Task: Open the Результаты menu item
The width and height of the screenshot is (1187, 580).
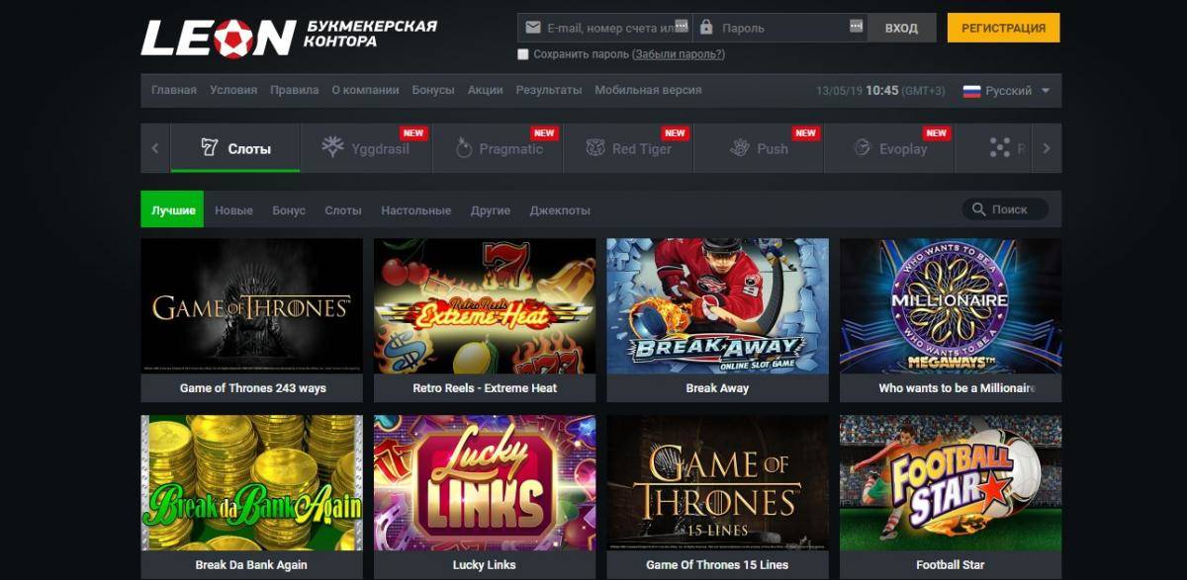Action: [x=549, y=90]
